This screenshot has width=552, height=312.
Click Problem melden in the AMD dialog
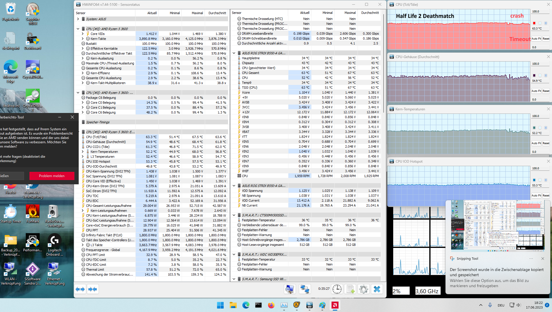pyautogui.click(x=52, y=176)
